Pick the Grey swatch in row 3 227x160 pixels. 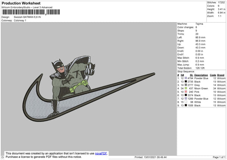[x=186, y=85]
